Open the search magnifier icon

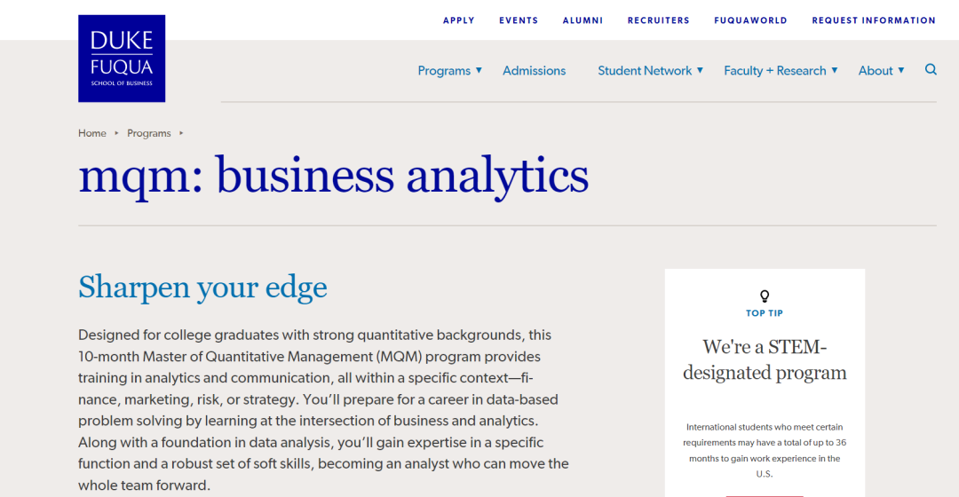click(x=931, y=70)
